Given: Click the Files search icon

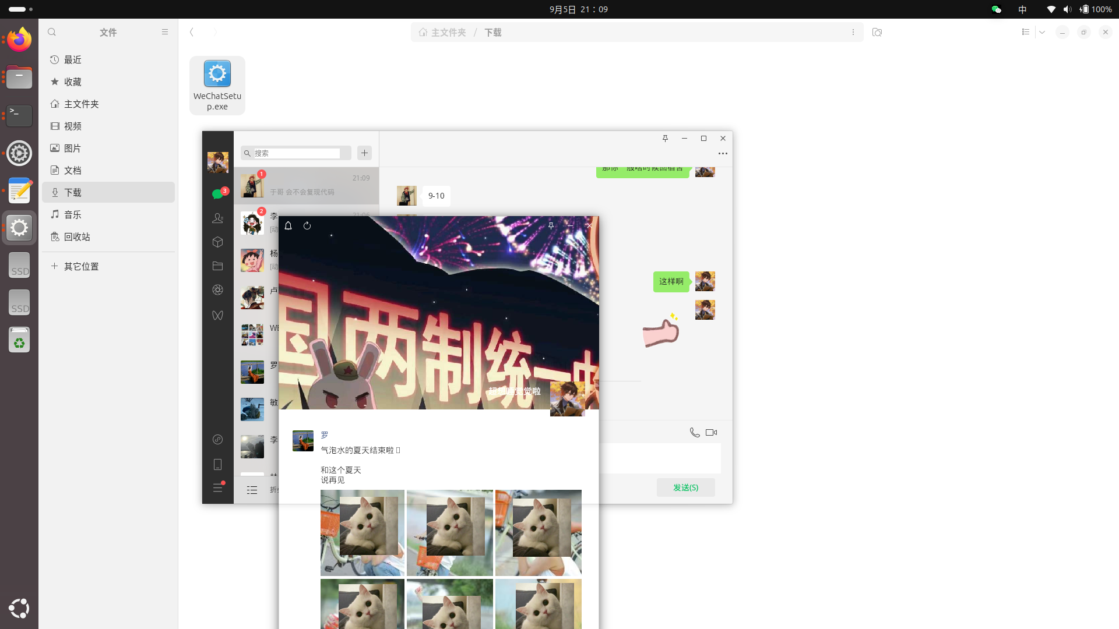Looking at the screenshot, I should click(x=52, y=33).
